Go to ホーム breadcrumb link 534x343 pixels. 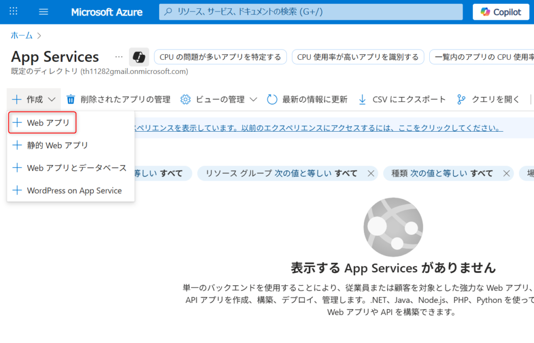[21, 35]
